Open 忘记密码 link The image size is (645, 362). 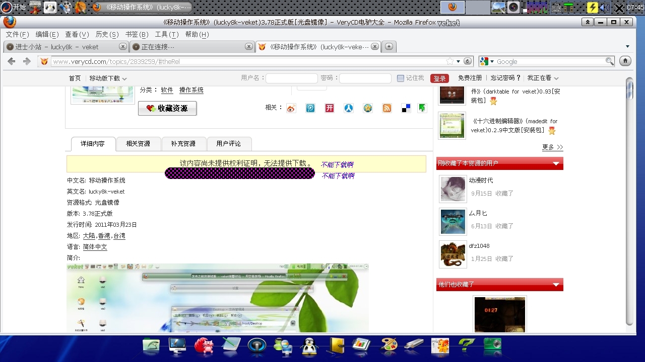click(506, 78)
